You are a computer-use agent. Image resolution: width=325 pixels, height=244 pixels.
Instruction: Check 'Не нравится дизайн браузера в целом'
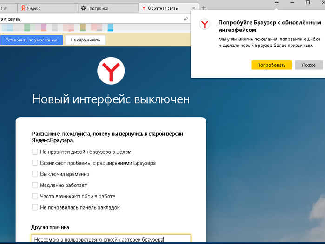click(x=35, y=152)
